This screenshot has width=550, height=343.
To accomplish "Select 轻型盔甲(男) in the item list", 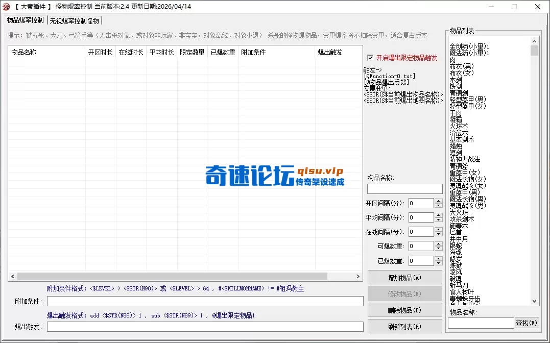I will [468, 100].
